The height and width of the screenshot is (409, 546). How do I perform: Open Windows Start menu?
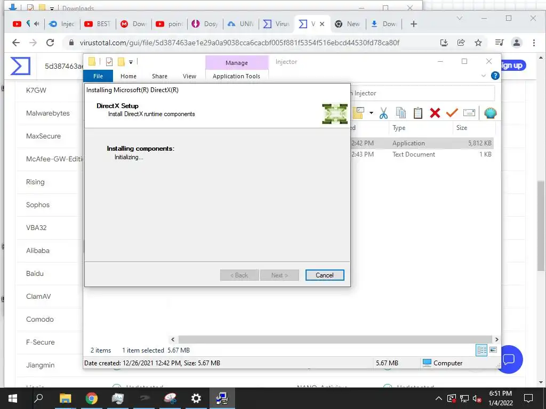pyautogui.click(x=13, y=398)
